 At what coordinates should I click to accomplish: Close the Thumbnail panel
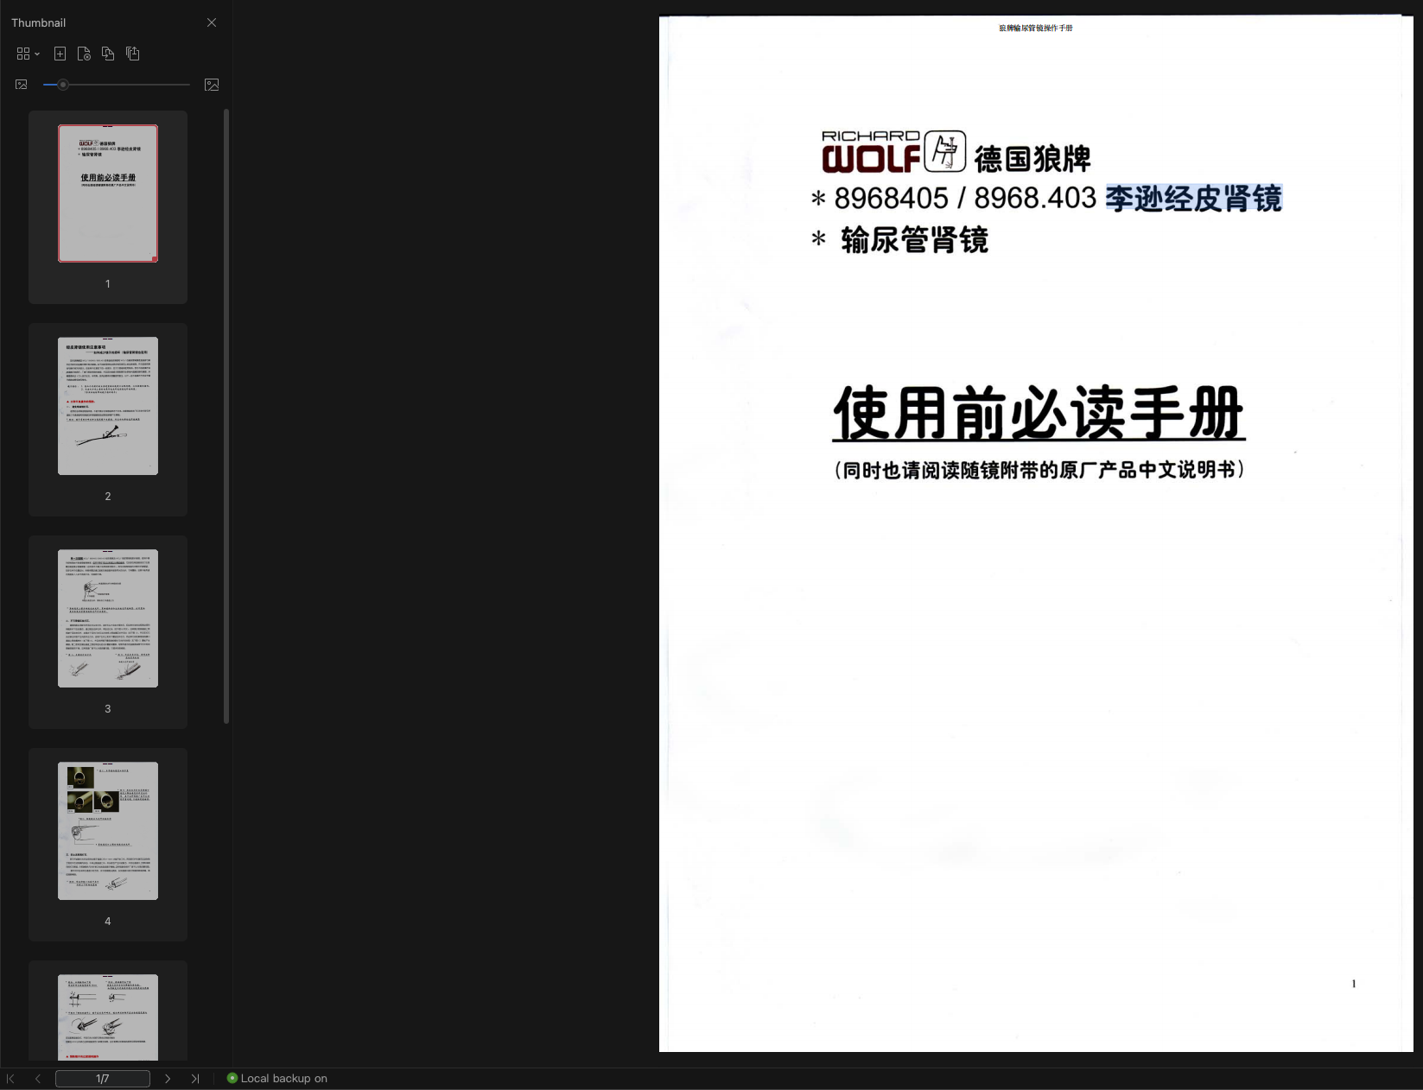[211, 22]
